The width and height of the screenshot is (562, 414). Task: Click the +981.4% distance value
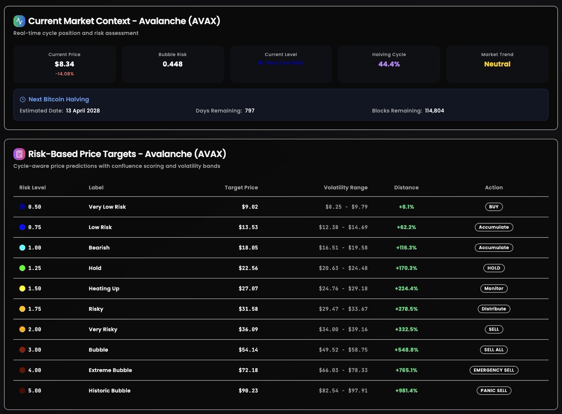point(407,391)
